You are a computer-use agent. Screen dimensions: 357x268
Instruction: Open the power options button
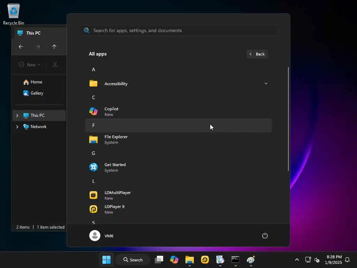pos(265,236)
